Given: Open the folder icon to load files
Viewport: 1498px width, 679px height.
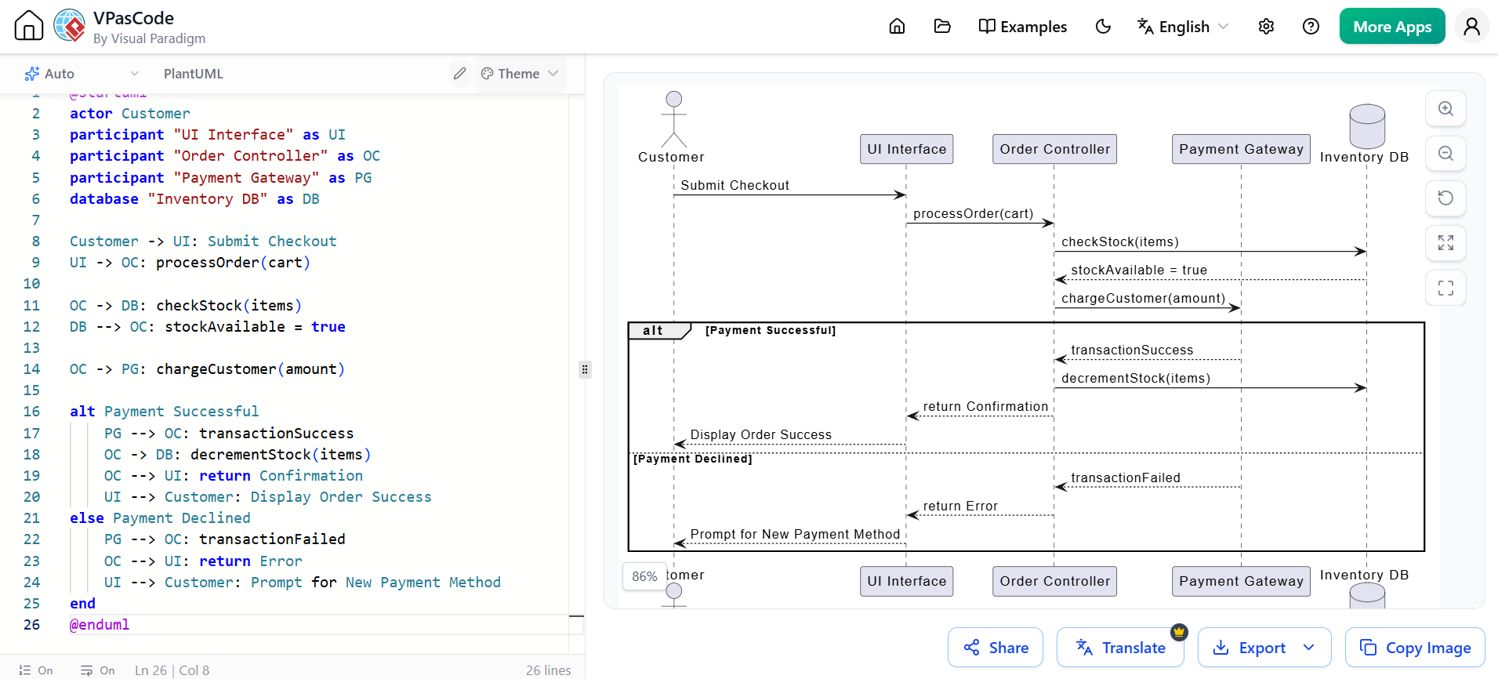Looking at the screenshot, I should coord(942,27).
